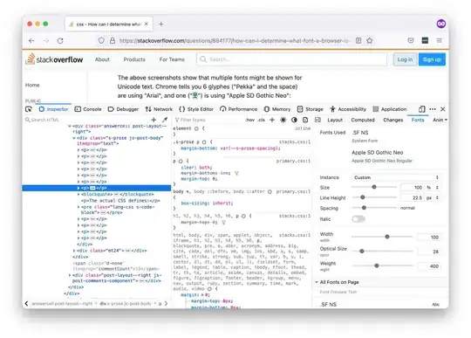
Task: Open the Performance tab
Action: pos(238,109)
